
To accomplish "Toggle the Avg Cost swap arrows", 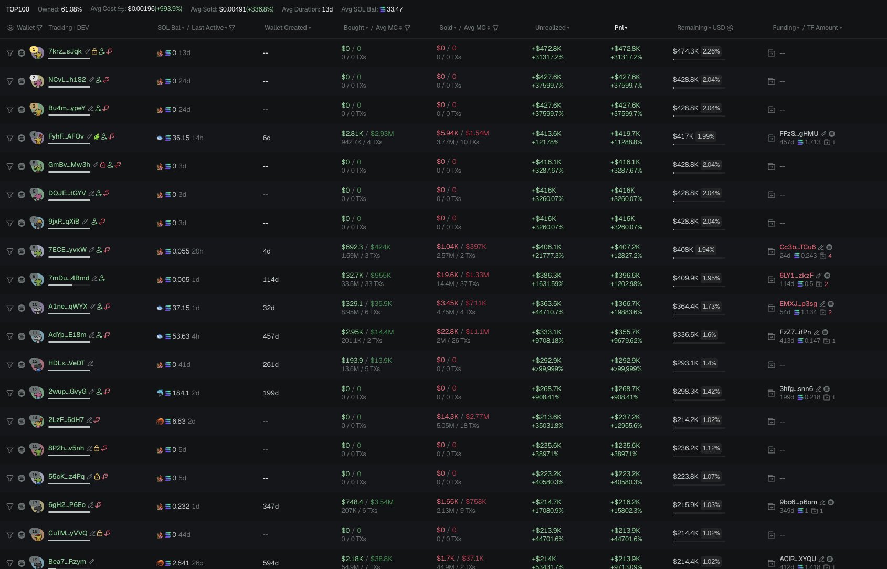I will (x=121, y=9).
